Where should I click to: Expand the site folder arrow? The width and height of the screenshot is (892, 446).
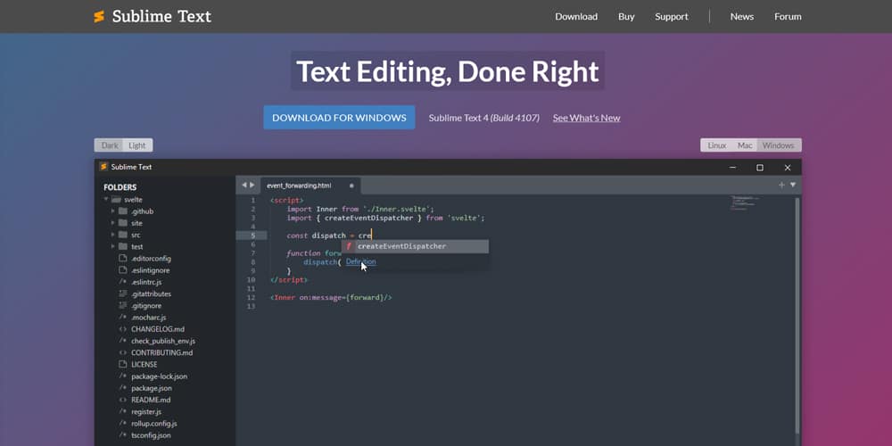coord(112,223)
